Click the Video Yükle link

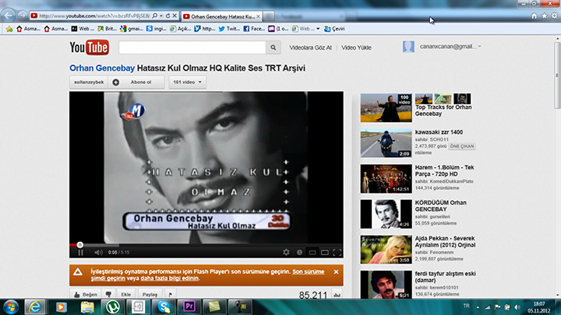point(356,47)
